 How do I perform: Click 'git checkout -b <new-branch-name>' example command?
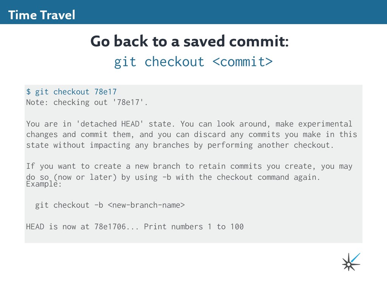(110, 205)
